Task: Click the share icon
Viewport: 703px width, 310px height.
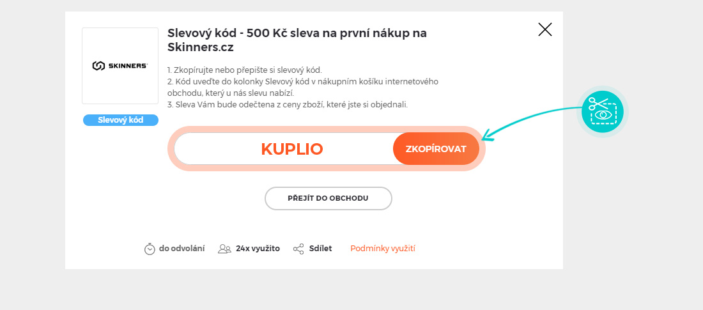Action: (x=298, y=249)
